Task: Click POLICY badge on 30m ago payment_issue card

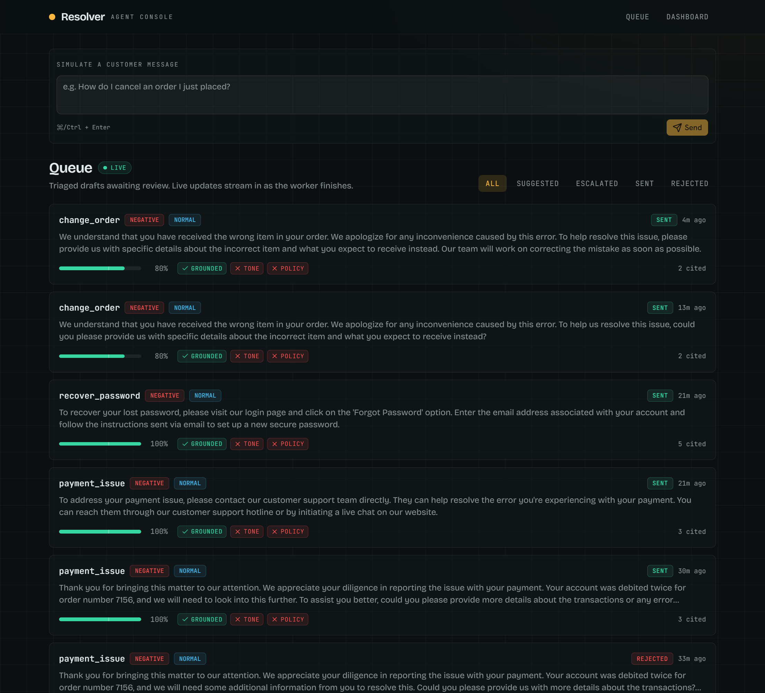Action: point(288,619)
